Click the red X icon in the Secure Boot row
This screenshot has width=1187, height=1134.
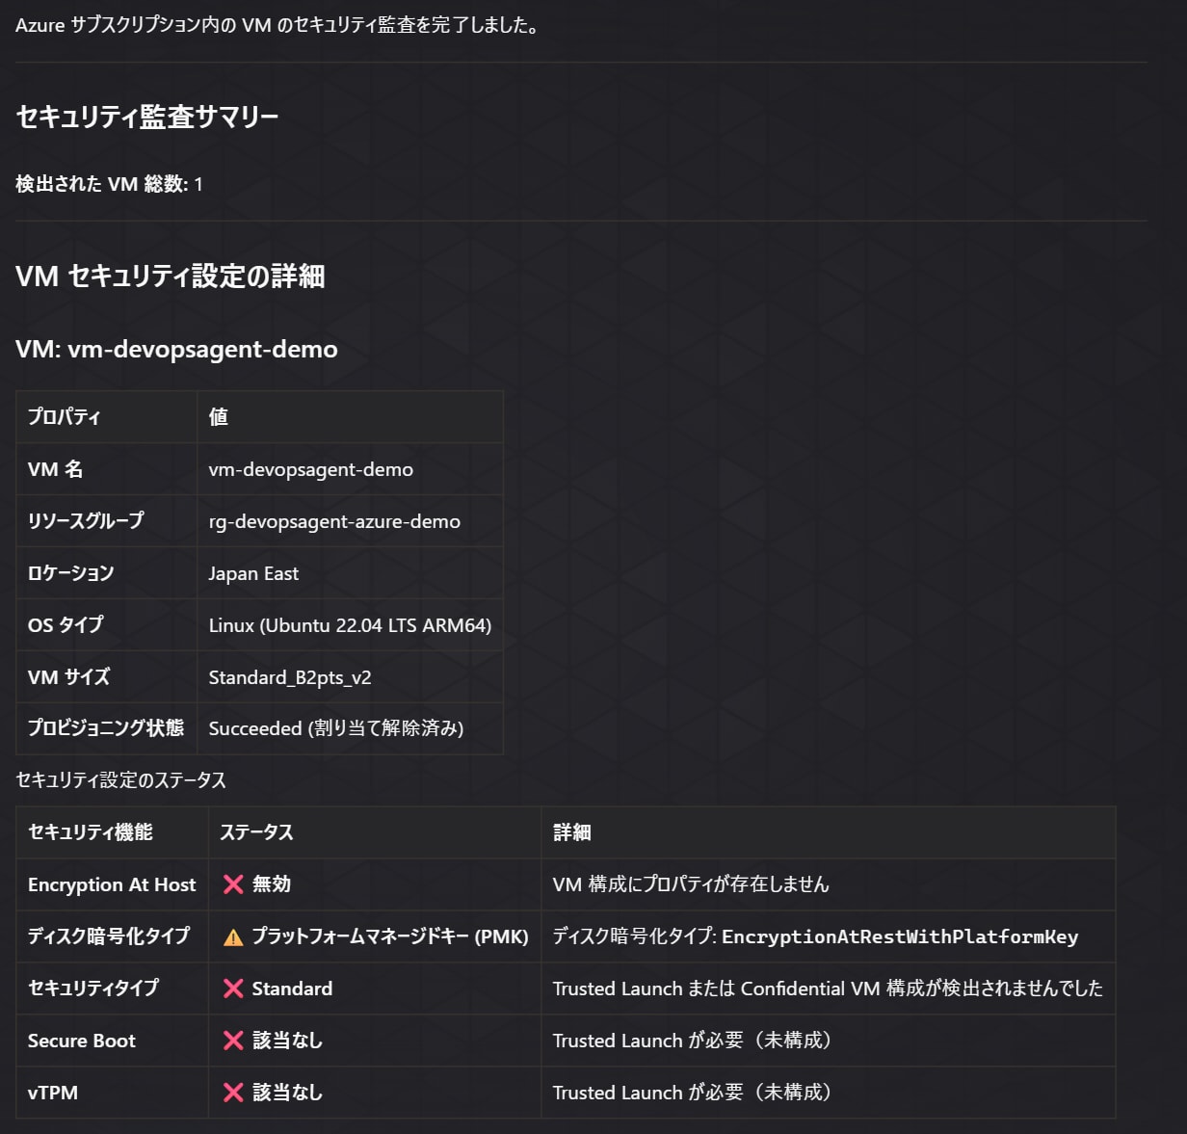click(233, 1041)
